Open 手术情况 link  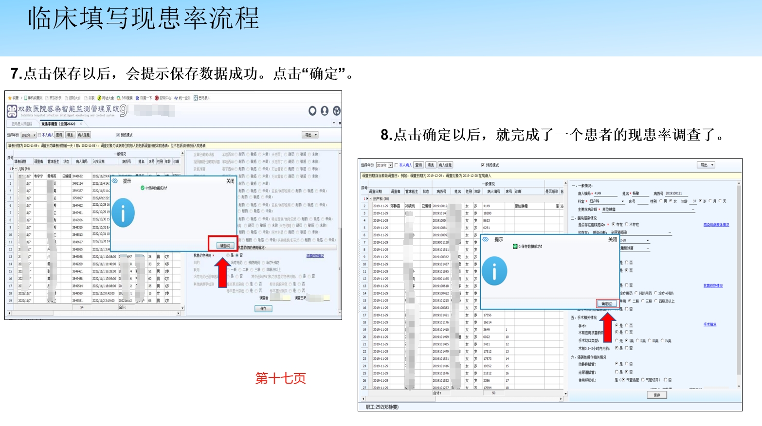(709, 324)
